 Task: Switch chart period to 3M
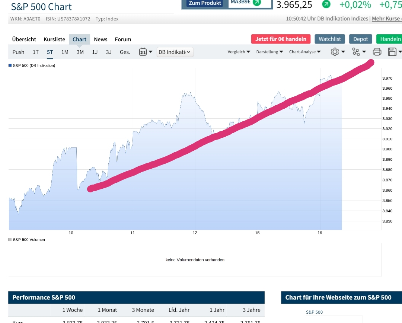pos(80,52)
